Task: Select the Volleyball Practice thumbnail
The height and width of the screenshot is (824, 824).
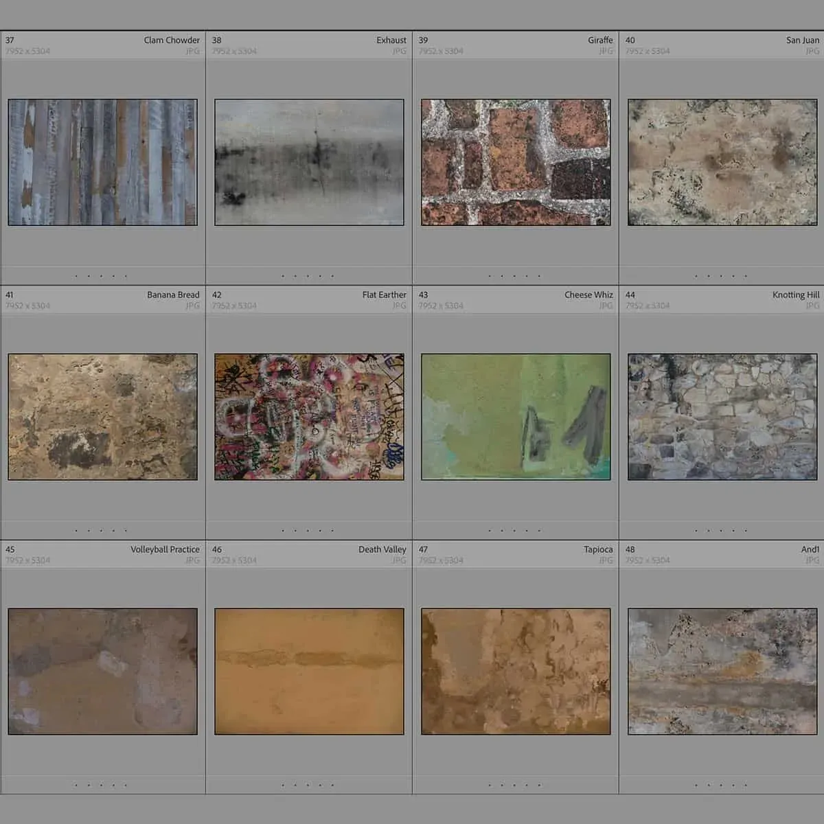Action: (102, 672)
